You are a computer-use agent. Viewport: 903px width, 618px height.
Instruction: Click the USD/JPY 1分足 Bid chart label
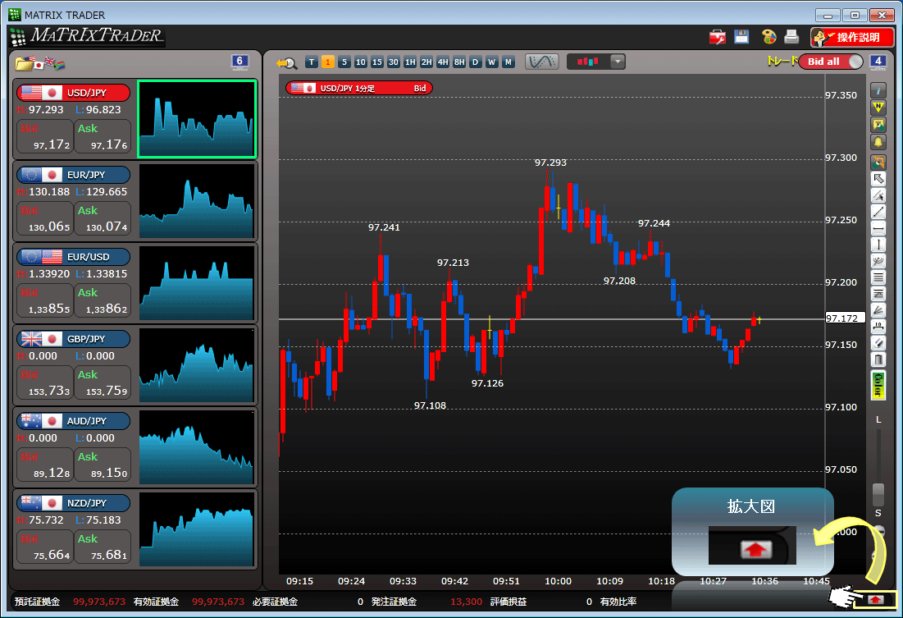(359, 88)
